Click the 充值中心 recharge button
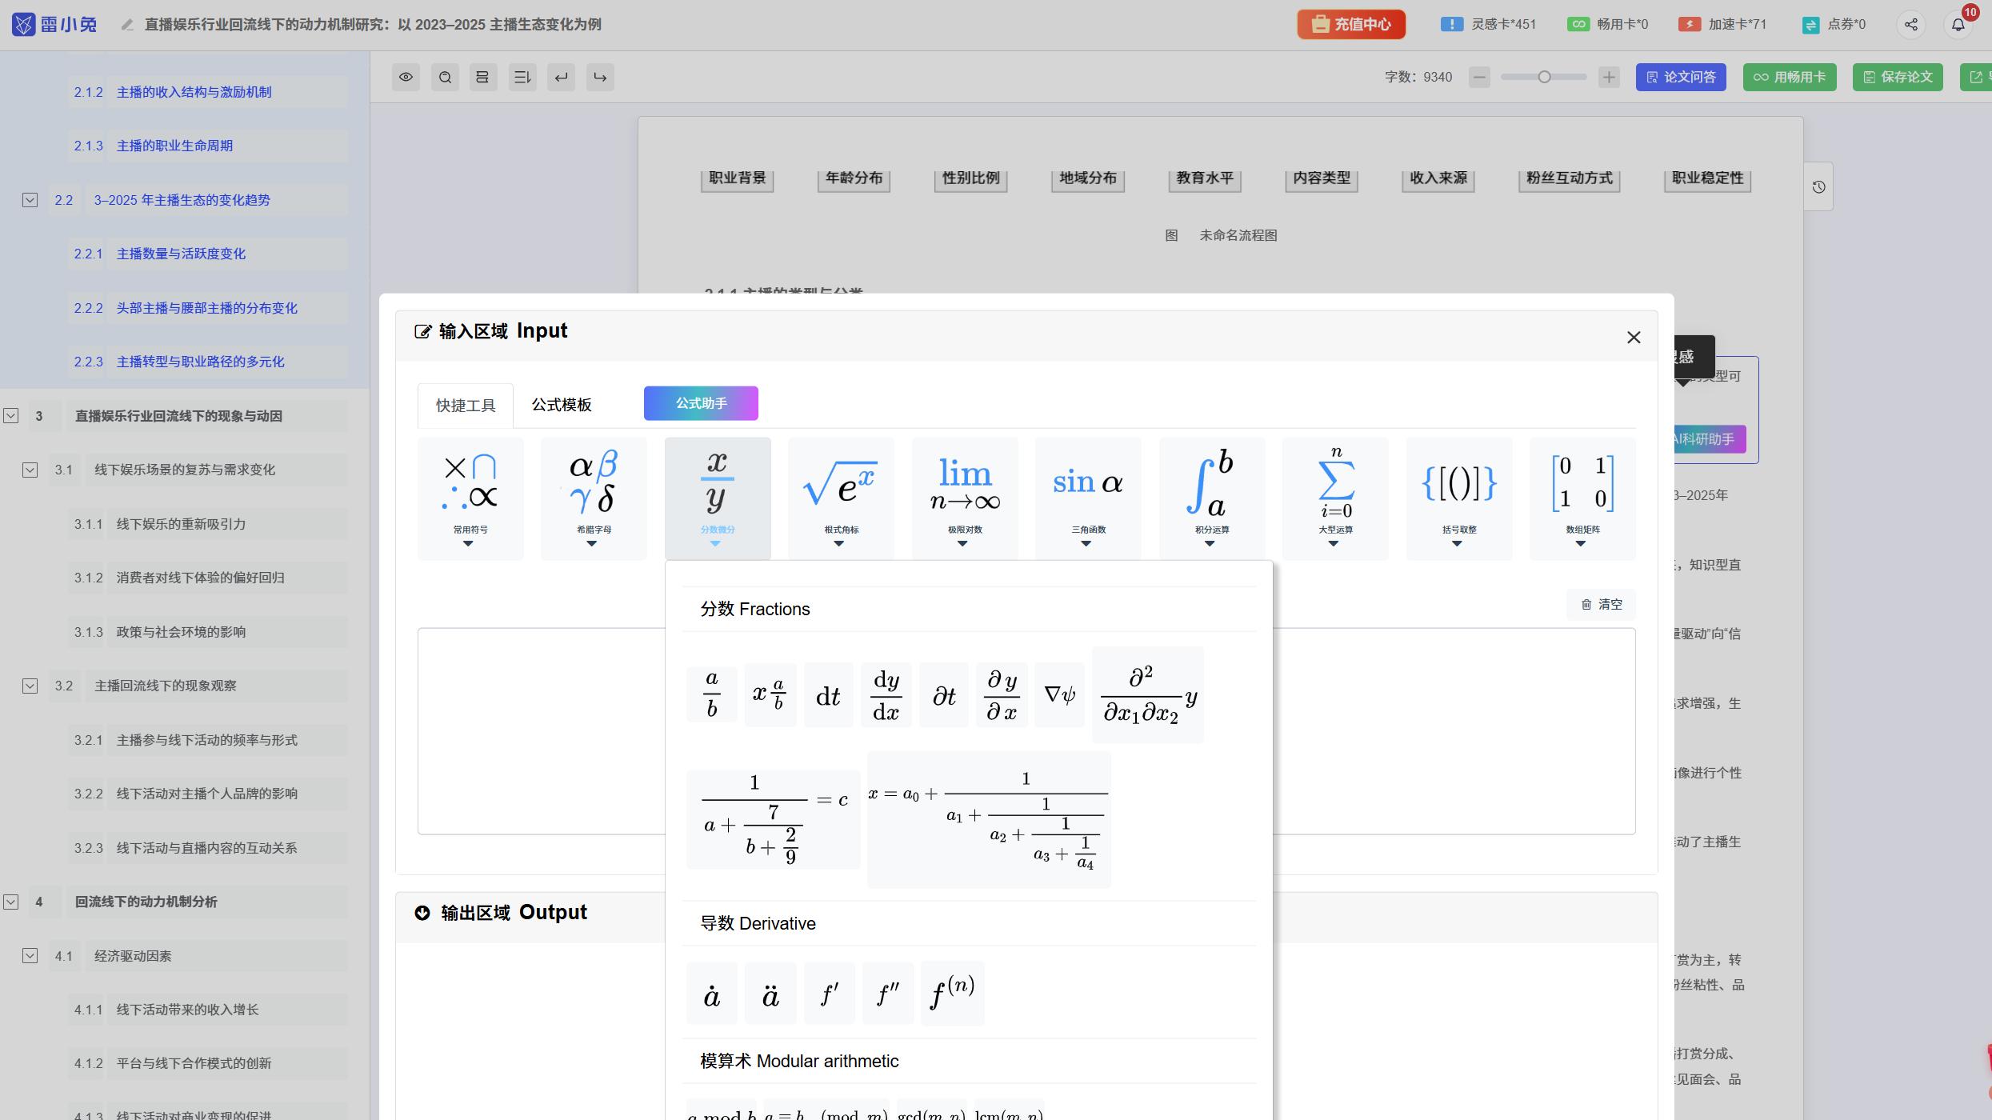 click(x=1350, y=24)
